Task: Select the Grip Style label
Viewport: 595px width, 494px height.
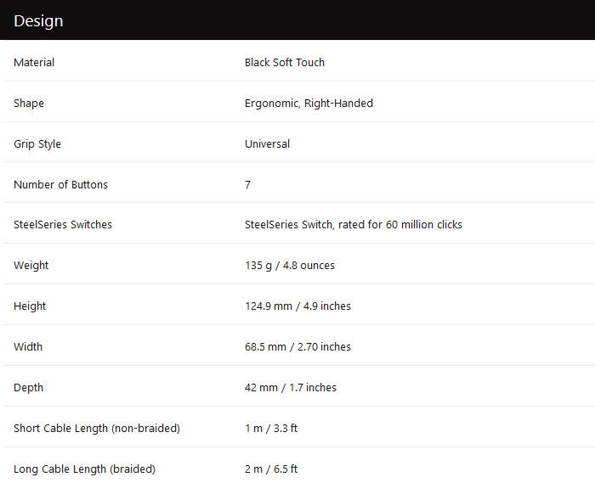Action: coord(37,144)
